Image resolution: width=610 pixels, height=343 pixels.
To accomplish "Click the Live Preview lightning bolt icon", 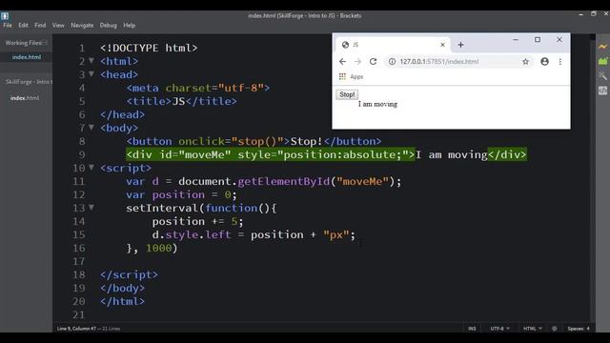I will (x=602, y=47).
